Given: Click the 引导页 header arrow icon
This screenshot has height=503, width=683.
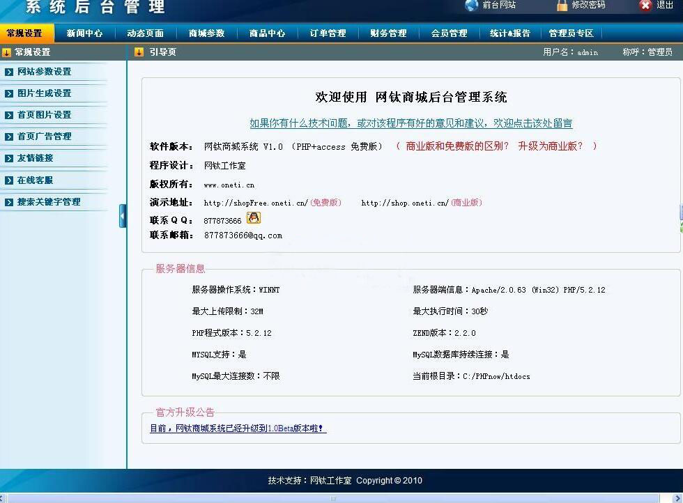Looking at the screenshot, I should click(x=139, y=52).
